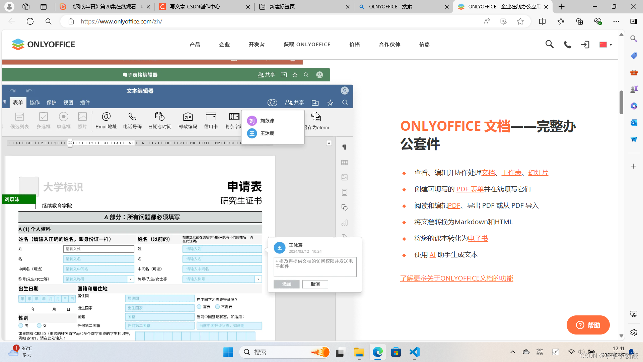Open the PDF 表单 link
The height and width of the screenshot is (362, 643).
tap(470, 189)
